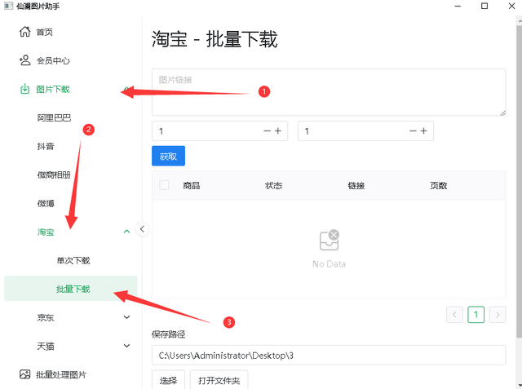
Task: Select 批量下载 under 淘宝
Action: (71, 289)
